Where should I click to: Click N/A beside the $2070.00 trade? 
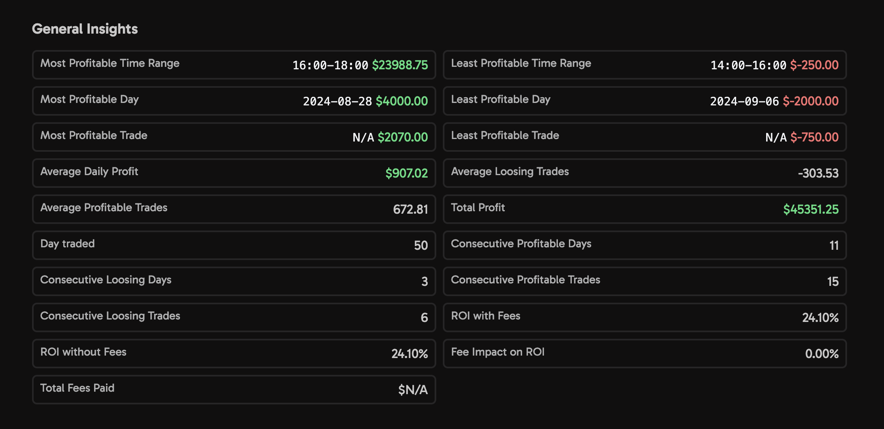[363, 137]
